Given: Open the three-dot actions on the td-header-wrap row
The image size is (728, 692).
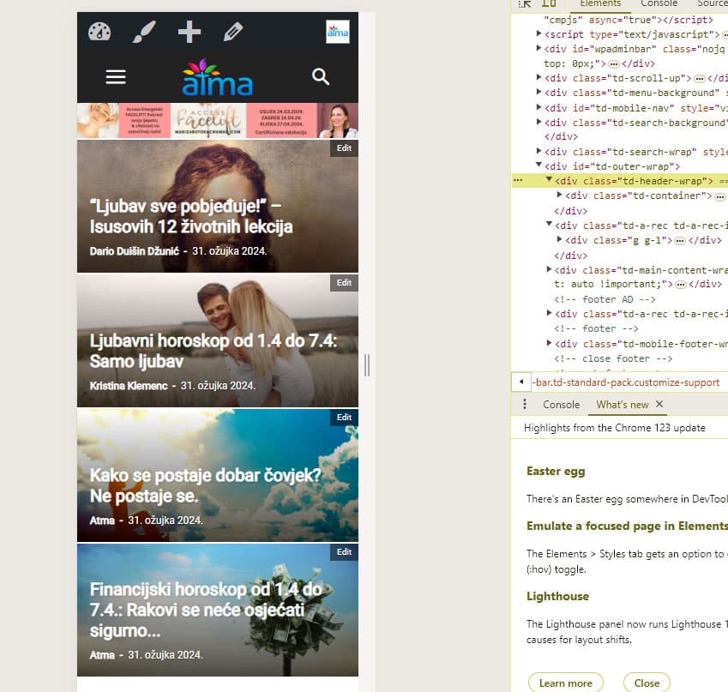Looking at the screenshot, I should pos(518,181).
